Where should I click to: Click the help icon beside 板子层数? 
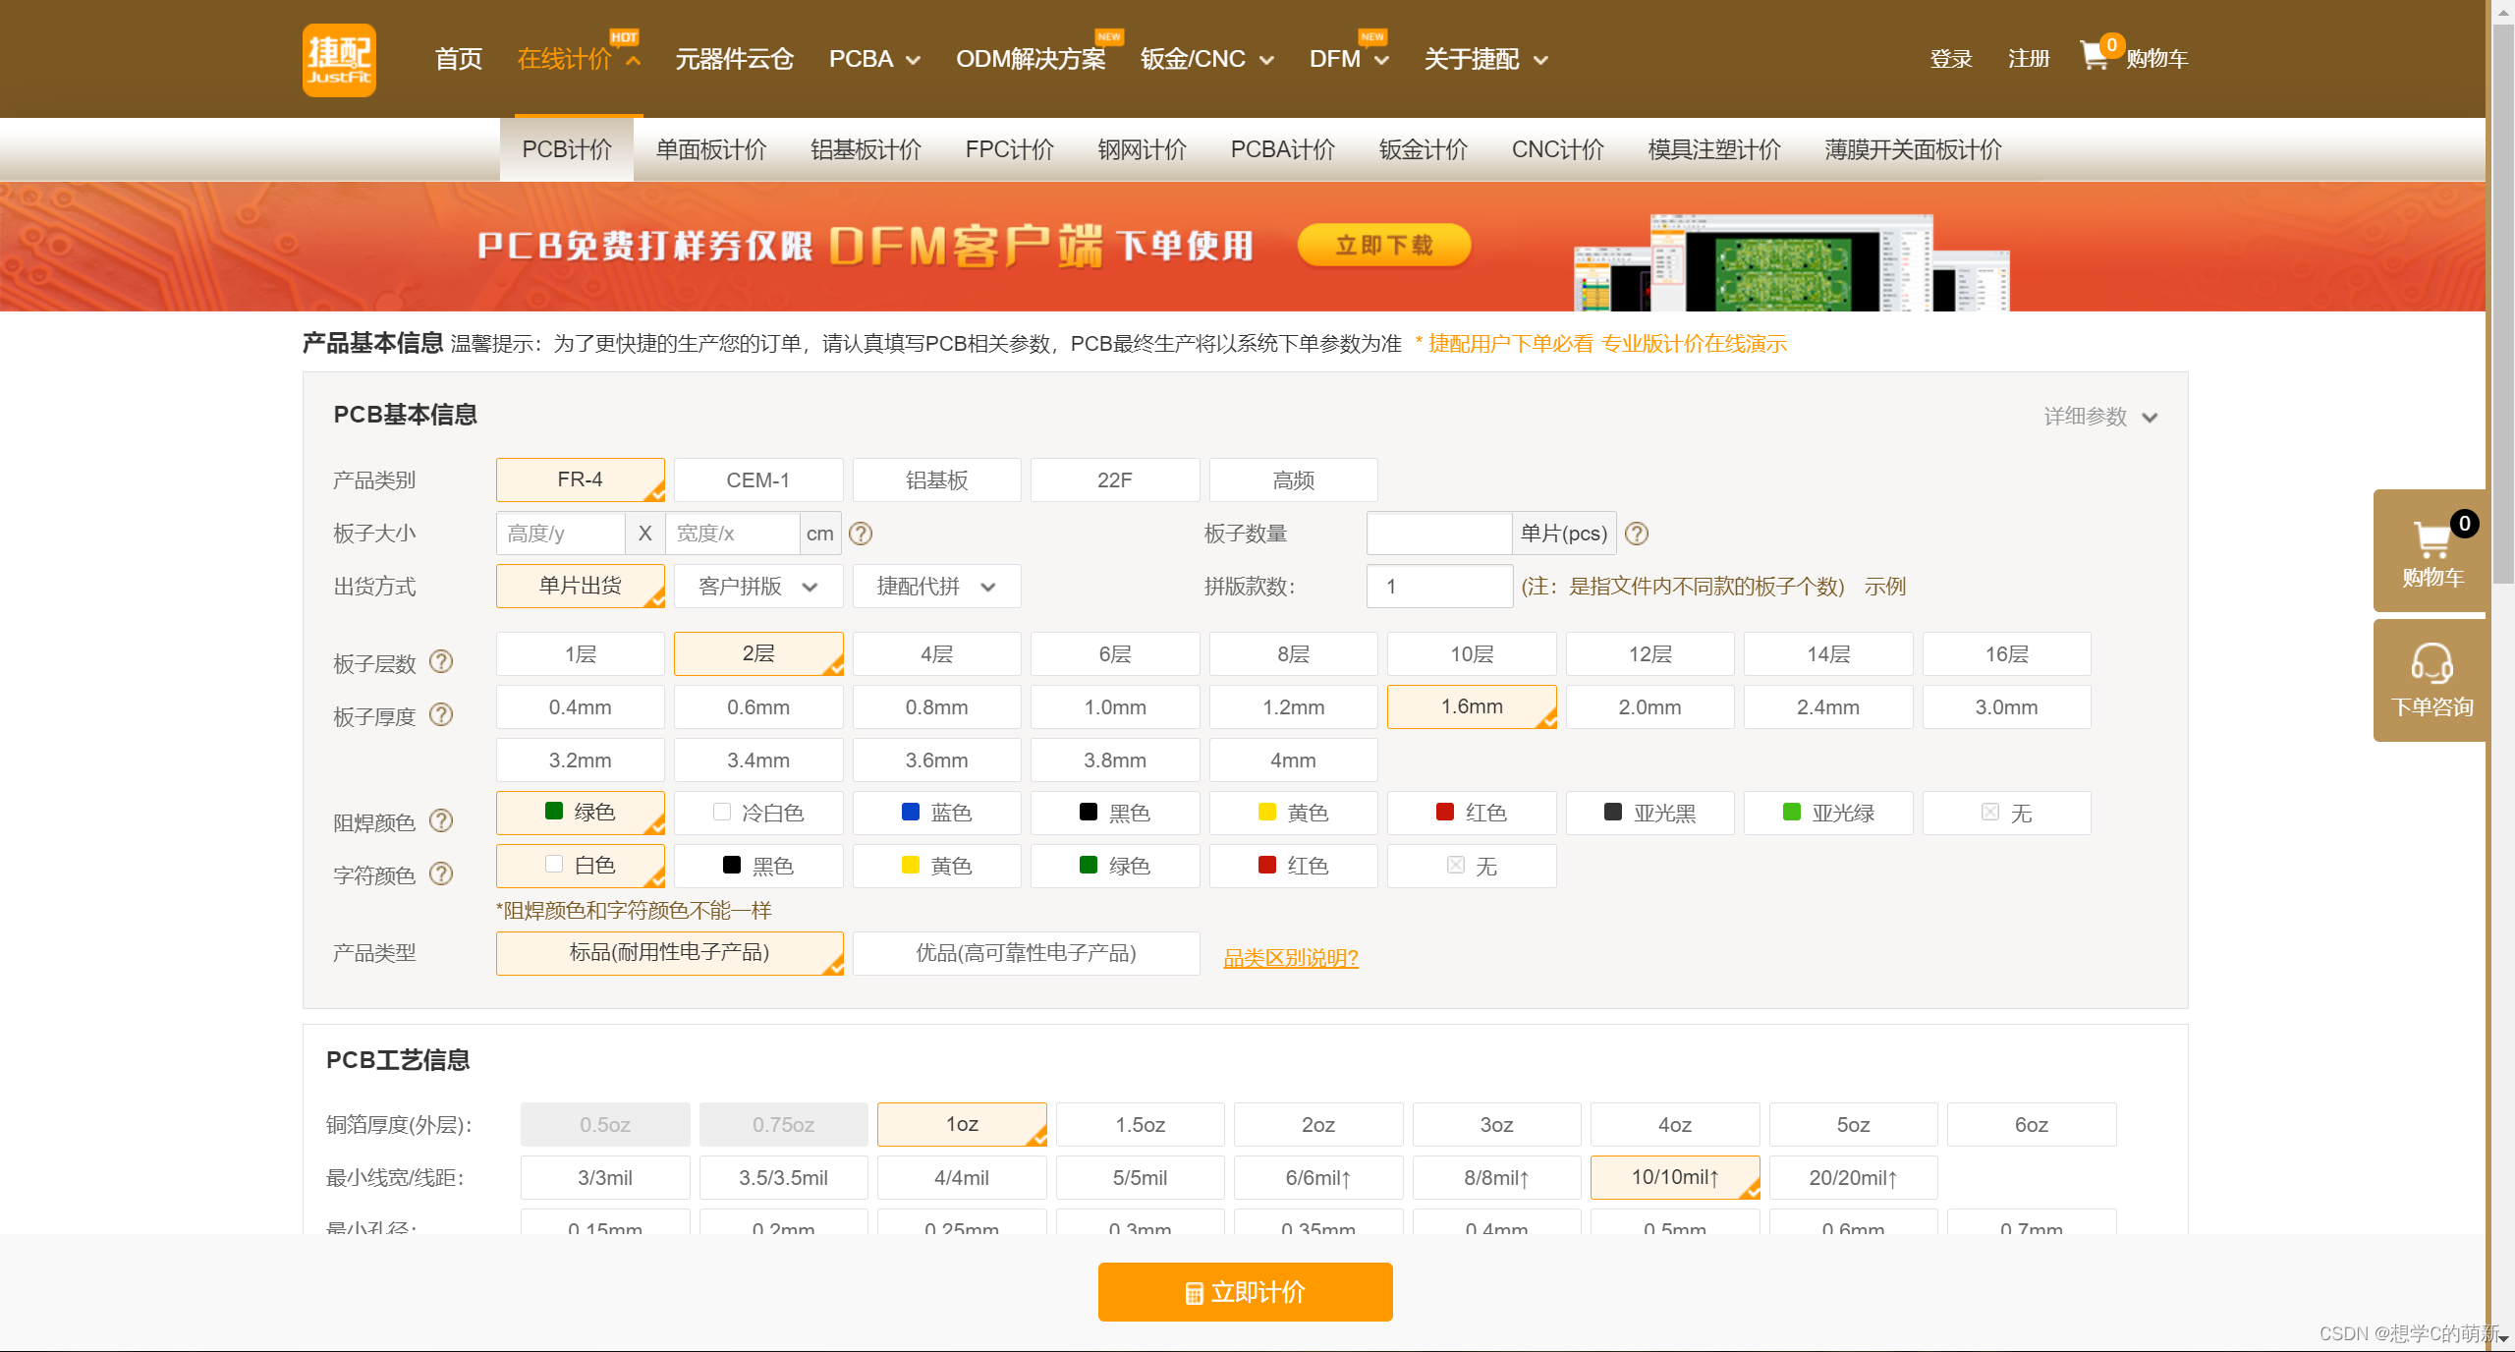[443, 661]
